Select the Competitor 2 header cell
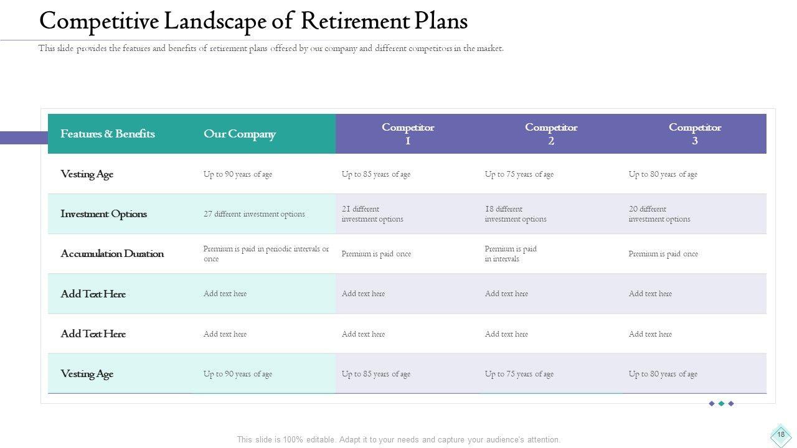797x448 pixels. coord(551,134)
